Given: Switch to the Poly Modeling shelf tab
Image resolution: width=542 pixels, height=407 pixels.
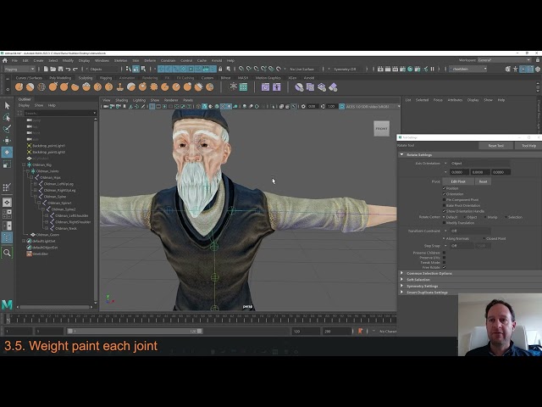Looking at the screenshot, I should click(x=60, y=78).
